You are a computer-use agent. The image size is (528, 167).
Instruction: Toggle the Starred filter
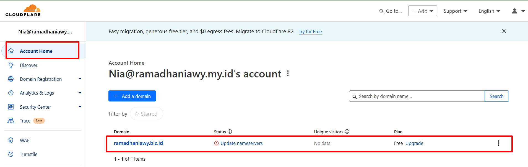(x=146, y=114)
